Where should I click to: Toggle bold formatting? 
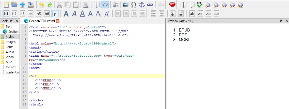point(66,14)
